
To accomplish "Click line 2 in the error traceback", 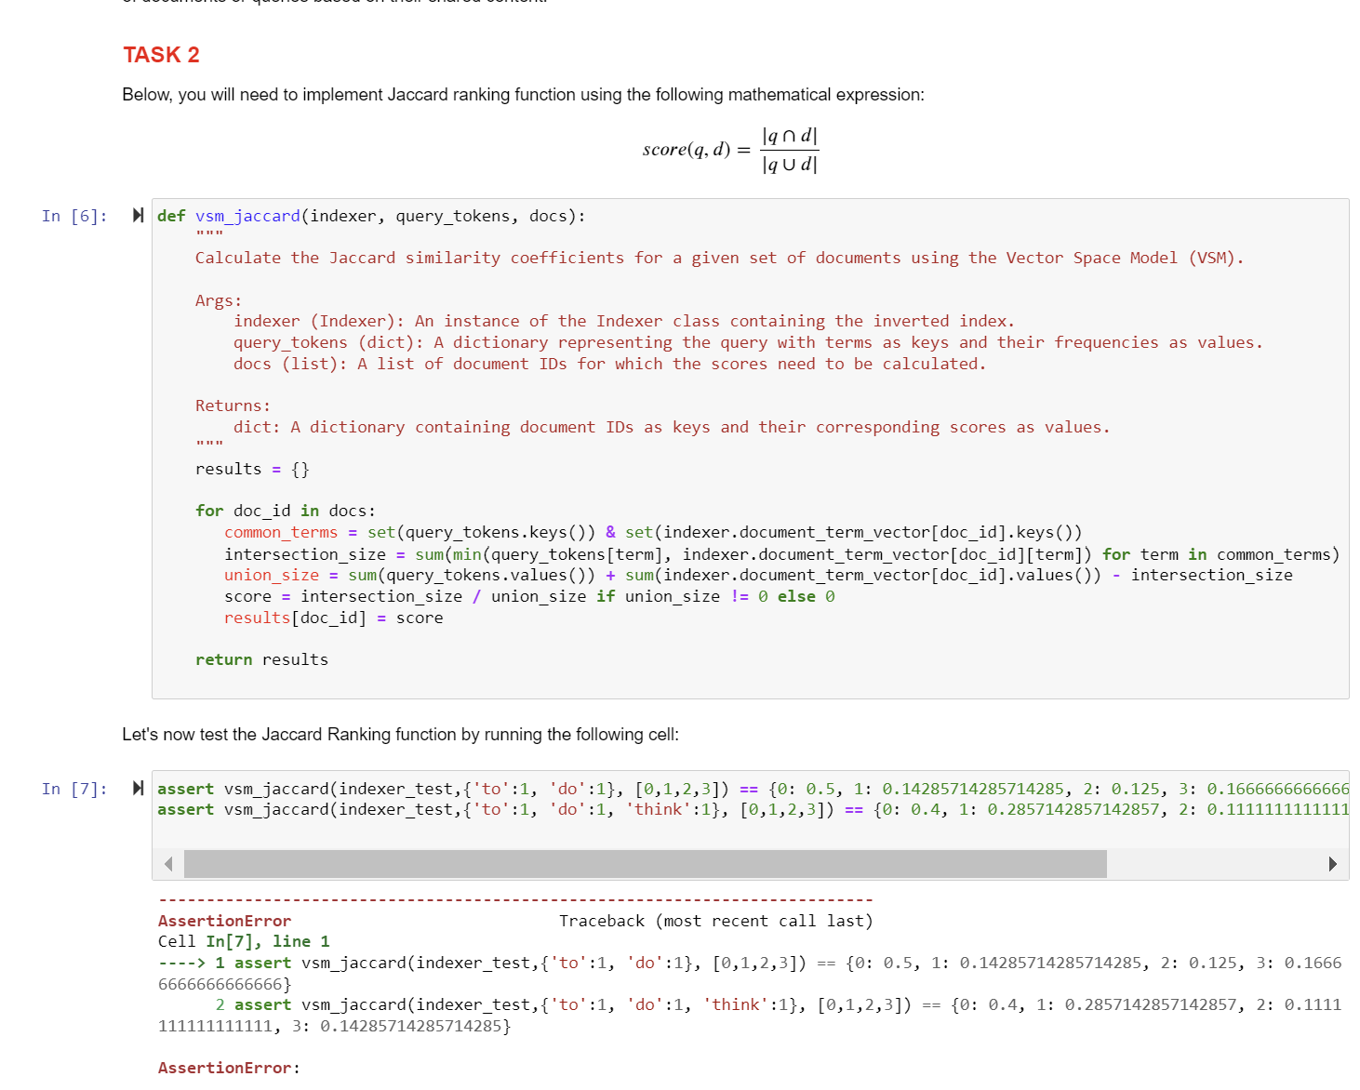I will (x=651, y=1004).
